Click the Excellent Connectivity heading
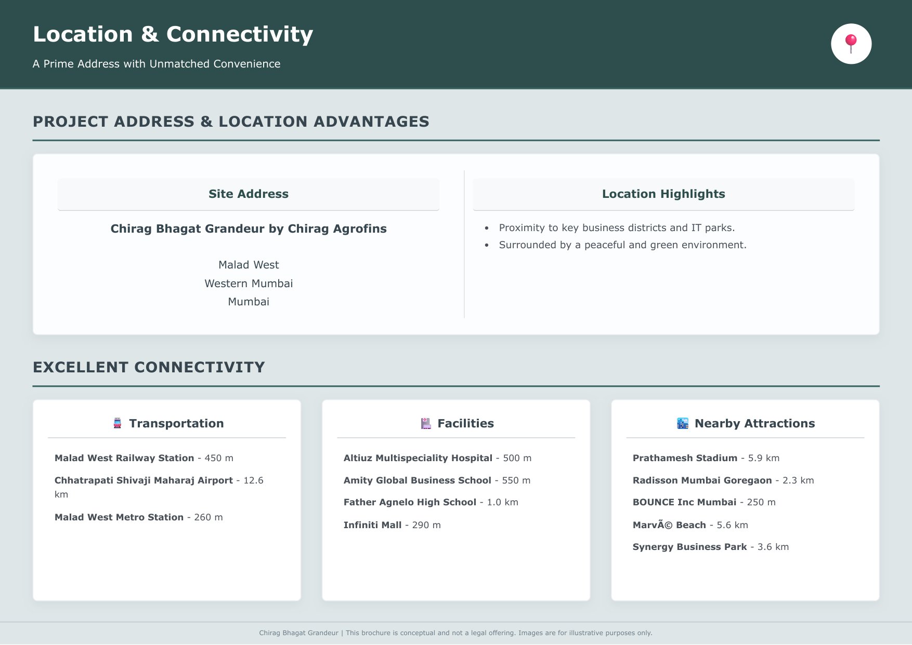Viewport: 912px width, 645px height. pos(149,367)
